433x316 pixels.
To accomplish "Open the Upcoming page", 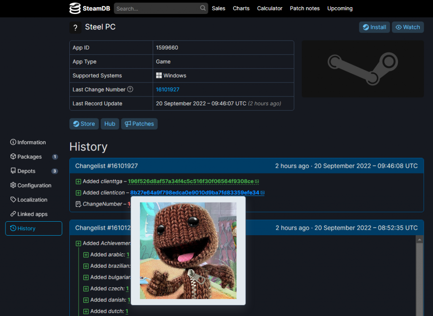I will tap(340, 8).
